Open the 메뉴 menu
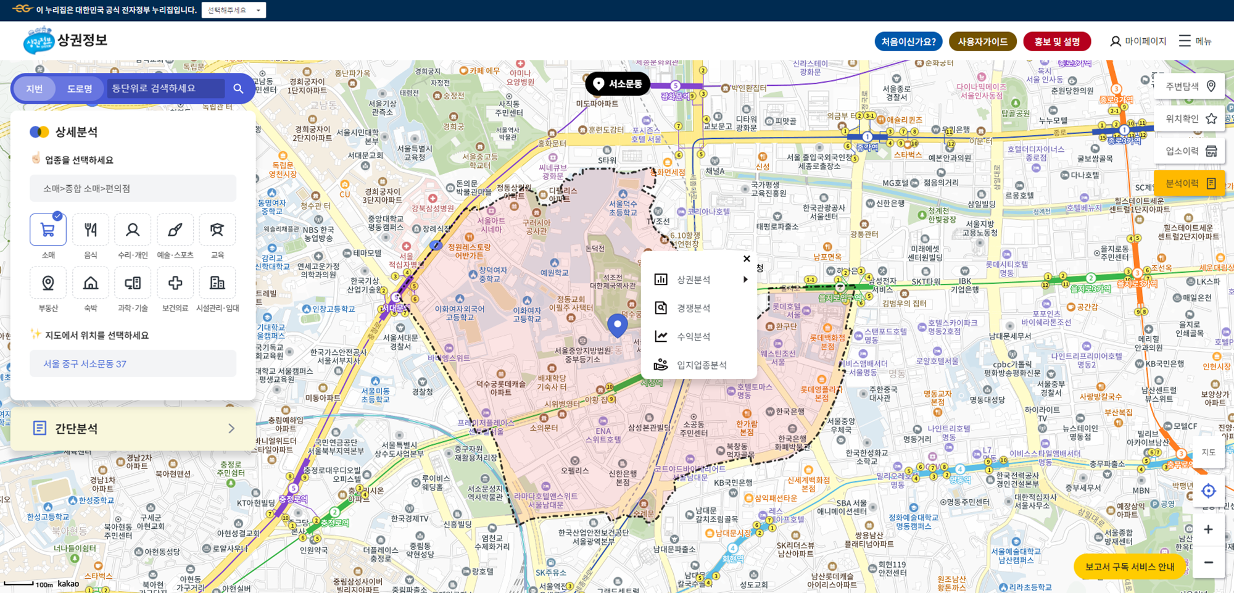 (x=1196, y=41)
